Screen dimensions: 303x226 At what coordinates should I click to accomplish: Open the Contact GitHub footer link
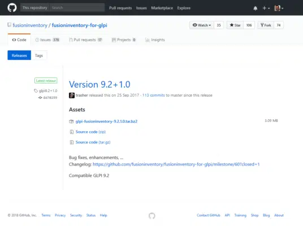(x=208, y=215)
